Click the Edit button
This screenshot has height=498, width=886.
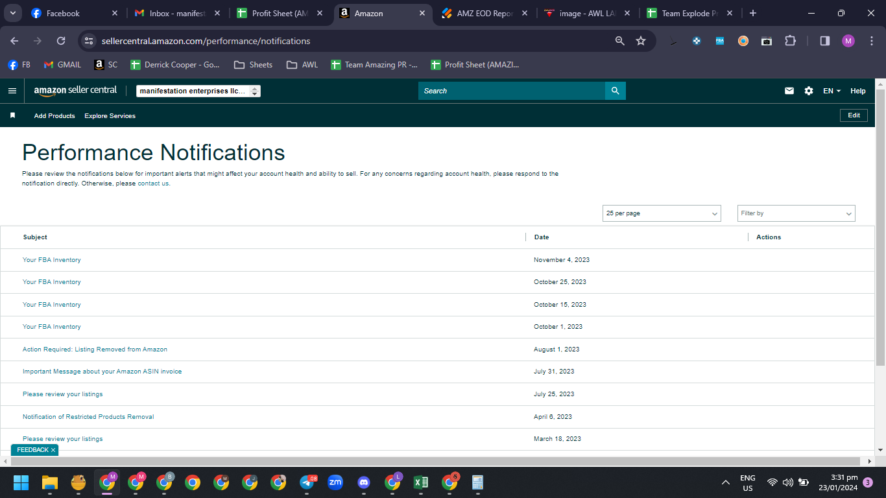pyautogui.click(x=854, y=115)
